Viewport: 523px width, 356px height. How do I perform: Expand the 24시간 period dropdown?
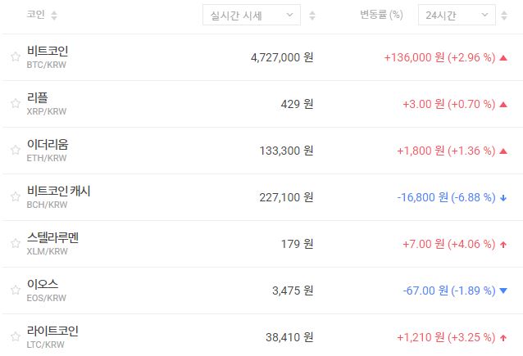(x=456, y=16)
